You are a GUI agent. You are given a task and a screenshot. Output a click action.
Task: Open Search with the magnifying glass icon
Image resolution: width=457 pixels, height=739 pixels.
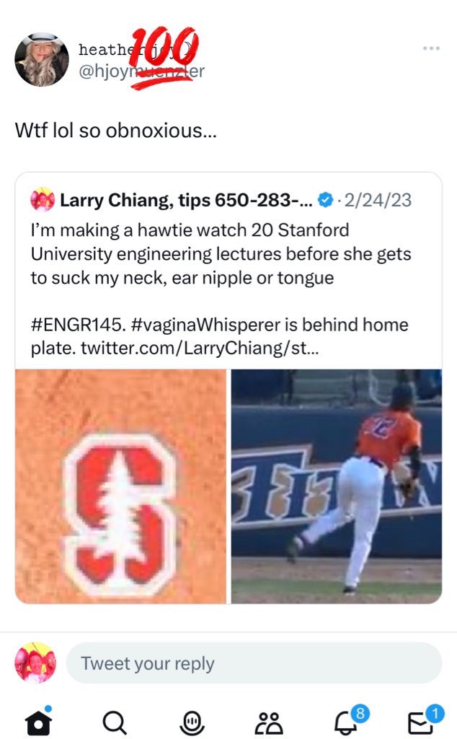click(x=114, y=722)
